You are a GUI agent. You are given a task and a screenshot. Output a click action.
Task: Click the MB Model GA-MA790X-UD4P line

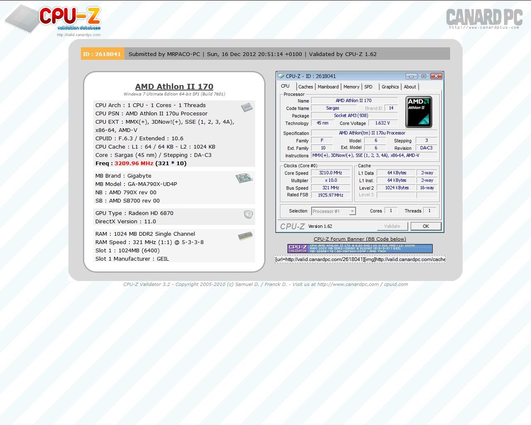pyautogui.click(x=136, y=184)
